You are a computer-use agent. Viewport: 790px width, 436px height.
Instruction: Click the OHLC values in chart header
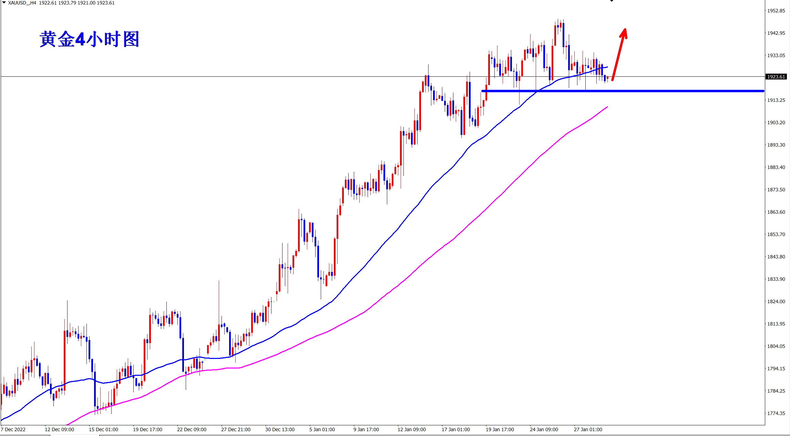point(76,3)
